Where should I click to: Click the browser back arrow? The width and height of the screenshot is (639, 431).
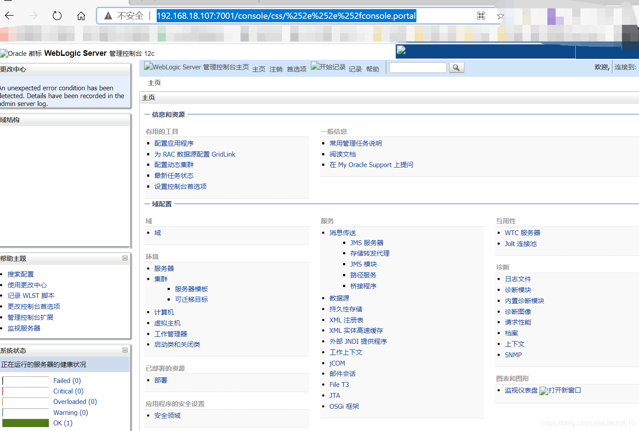pos(9,16)
